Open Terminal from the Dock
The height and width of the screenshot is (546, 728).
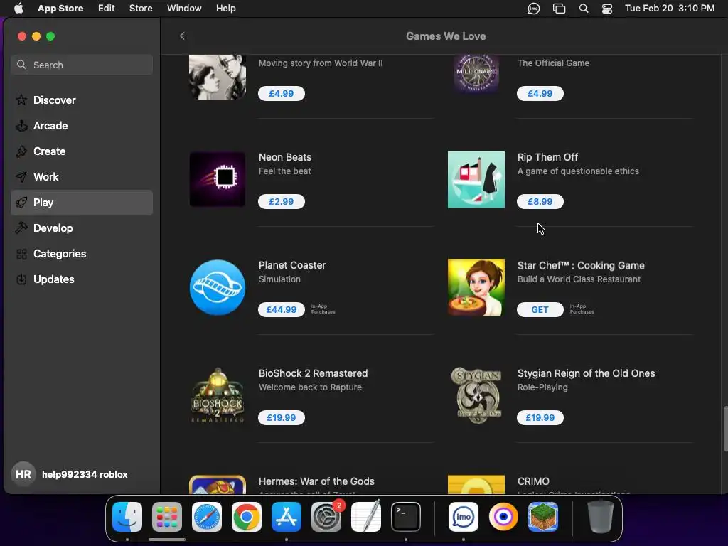tap(406, 517)
